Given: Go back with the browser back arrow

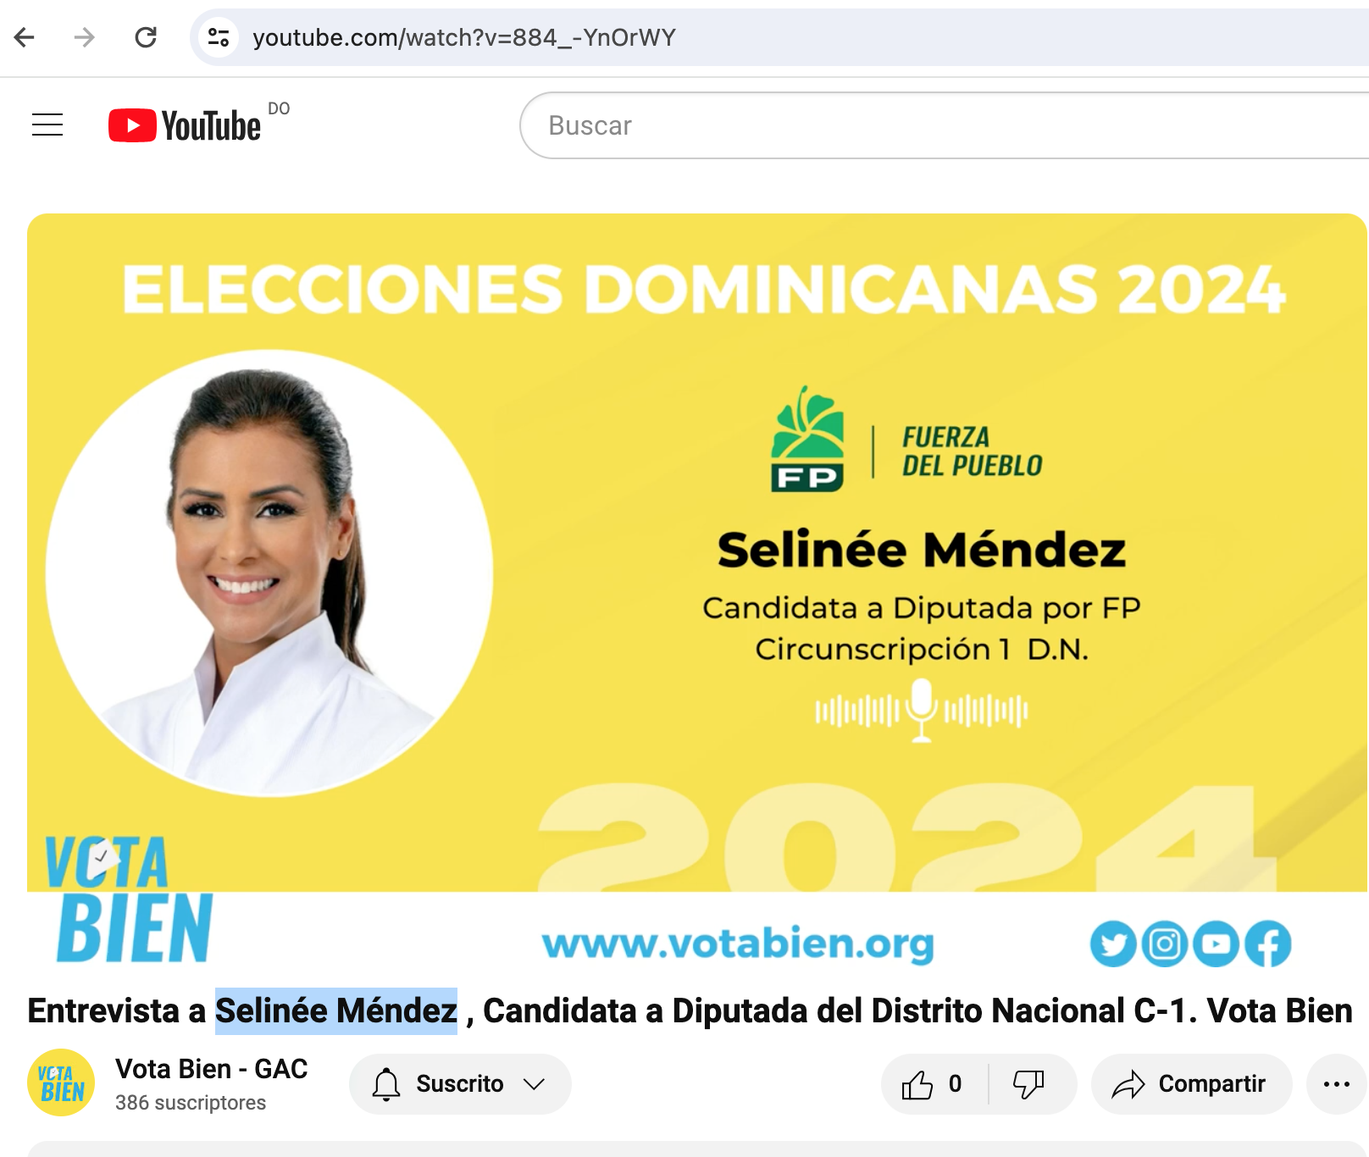Looking at the screenshot, I should [25, 37].
